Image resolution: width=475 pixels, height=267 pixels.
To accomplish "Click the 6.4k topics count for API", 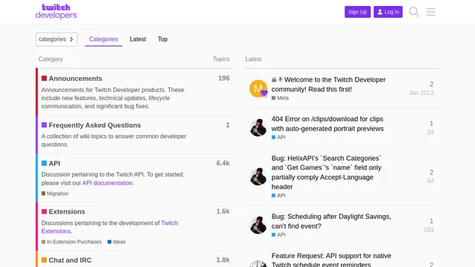I will coord(223,163).
